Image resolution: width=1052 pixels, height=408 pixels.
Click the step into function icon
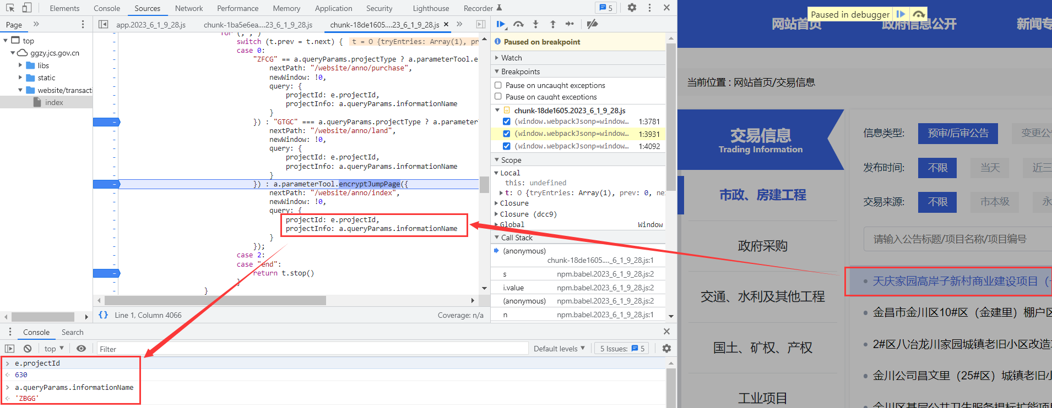(x=535, y=24)
